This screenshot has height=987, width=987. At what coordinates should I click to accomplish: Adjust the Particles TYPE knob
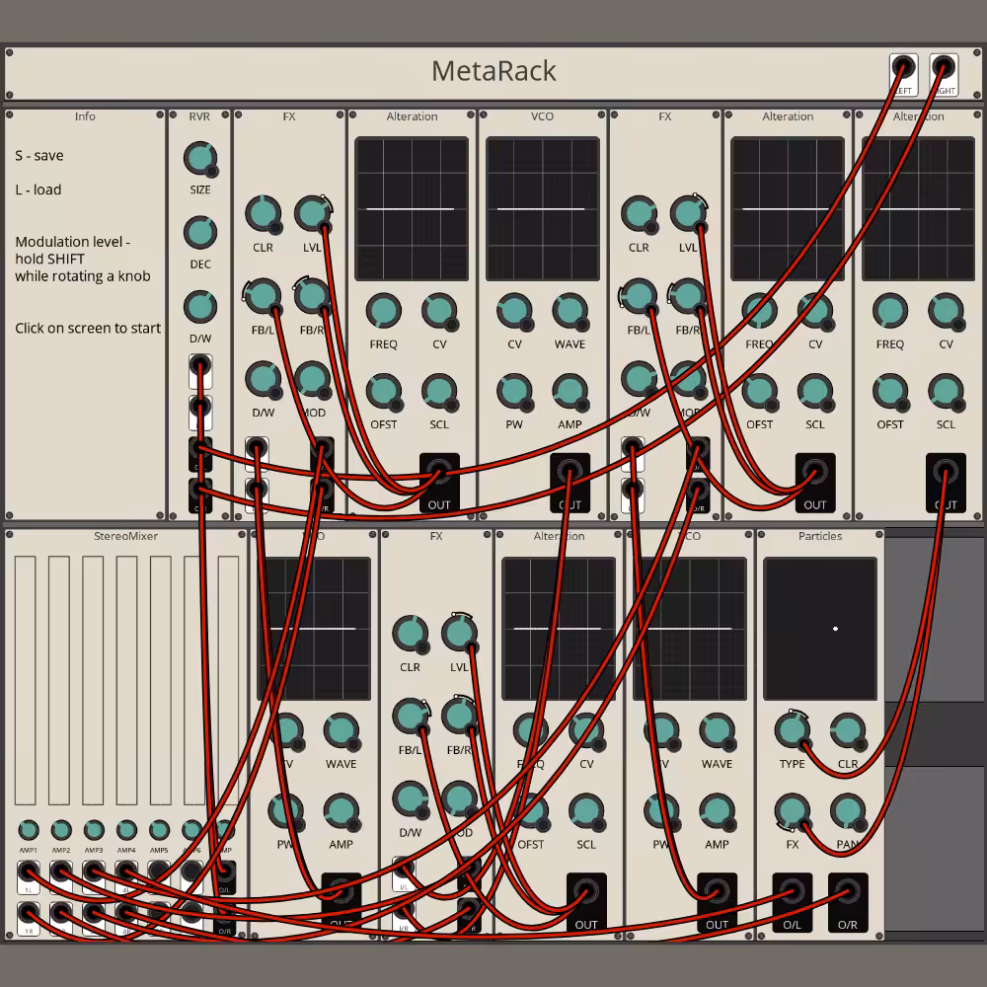click(x=792, y=730)
